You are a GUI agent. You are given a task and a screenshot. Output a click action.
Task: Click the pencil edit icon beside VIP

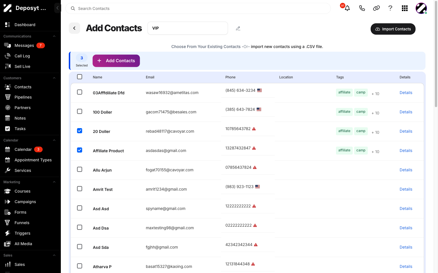tap(238, 28)
